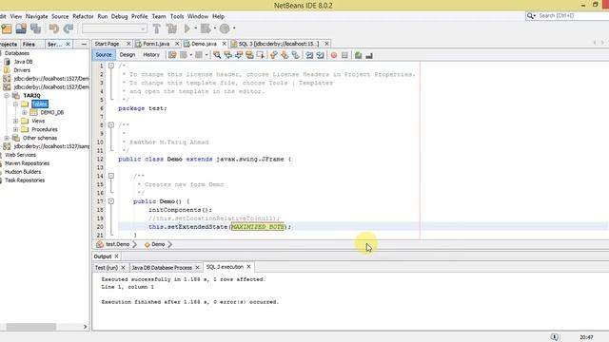This screenshot has width=609, height=342.
Task: Switch editor to History view
Action: [x=151, y=55]
